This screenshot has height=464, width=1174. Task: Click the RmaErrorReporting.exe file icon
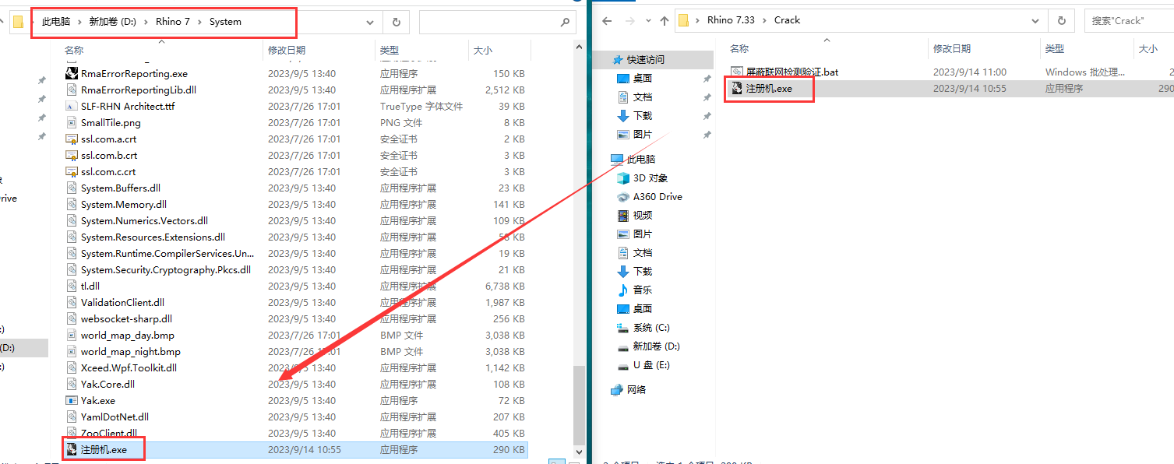click(72, 74)
